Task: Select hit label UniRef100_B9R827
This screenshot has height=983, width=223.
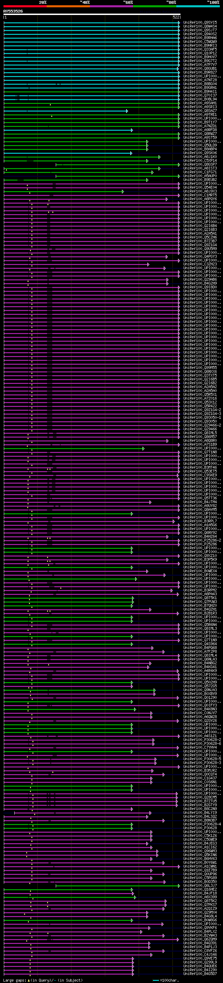Action: coord(200,73)
